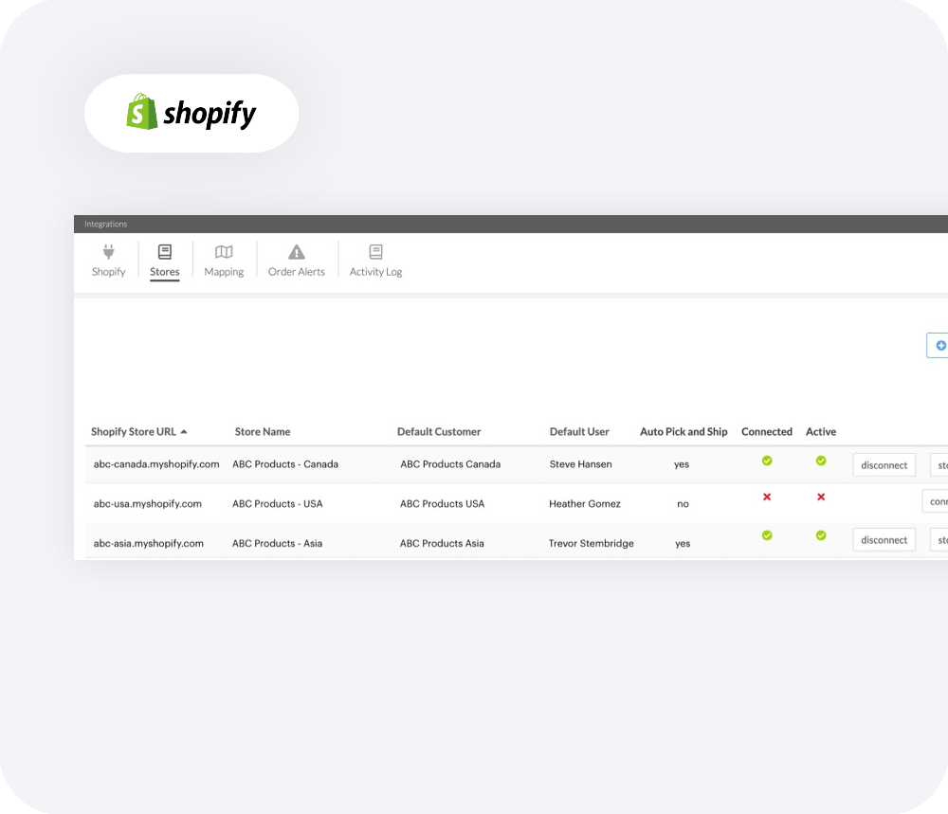Click Auto Pick value for abc-canada row

click(x=682, y=464)
